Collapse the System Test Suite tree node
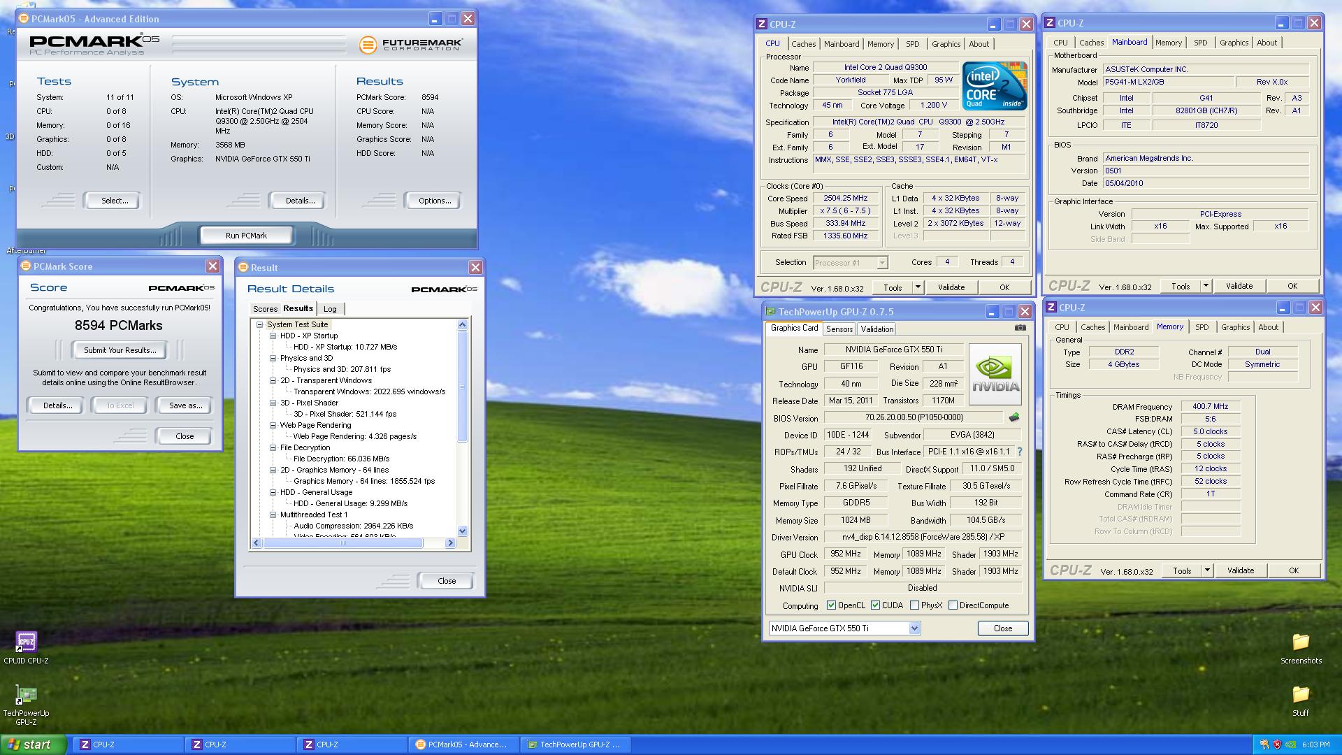 coord(260,324)
